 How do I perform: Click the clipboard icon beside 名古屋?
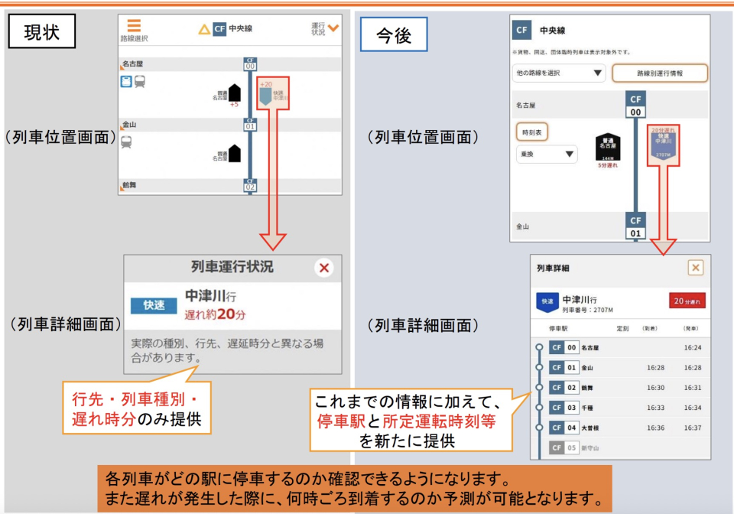(x=127, y=81)
